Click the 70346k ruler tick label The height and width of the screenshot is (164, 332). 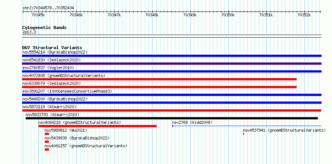click(x=76, y=15)
